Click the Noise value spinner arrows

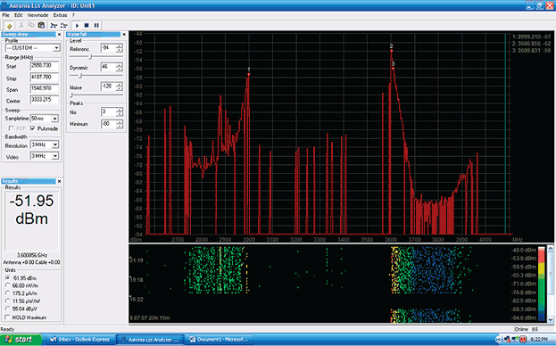(x=120, y=86)
